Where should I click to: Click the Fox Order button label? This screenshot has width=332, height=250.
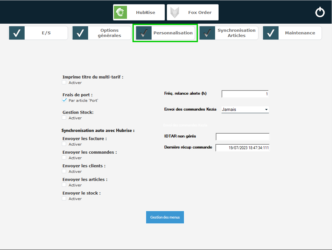[200, 13]
